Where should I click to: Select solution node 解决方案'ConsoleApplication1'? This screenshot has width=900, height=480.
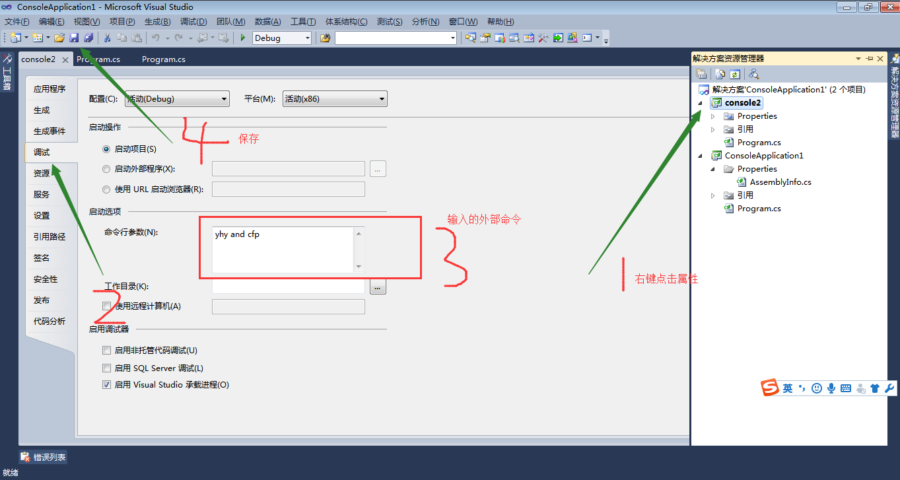point(788,90)
